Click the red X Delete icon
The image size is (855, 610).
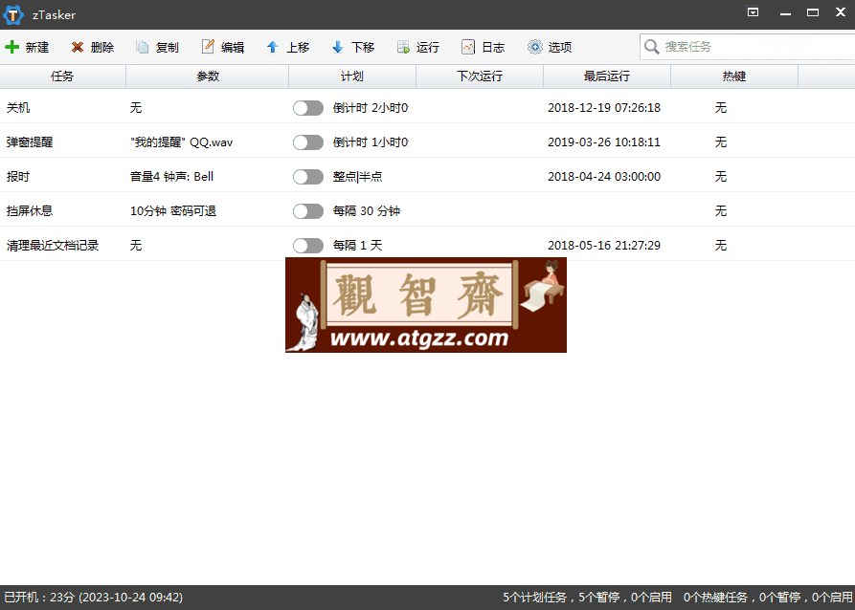[x=78, y=48]
